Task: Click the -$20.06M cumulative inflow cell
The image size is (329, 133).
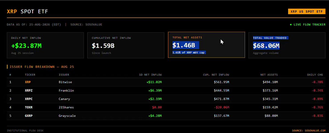Action: pyautogui.click(x=221, y=108)
